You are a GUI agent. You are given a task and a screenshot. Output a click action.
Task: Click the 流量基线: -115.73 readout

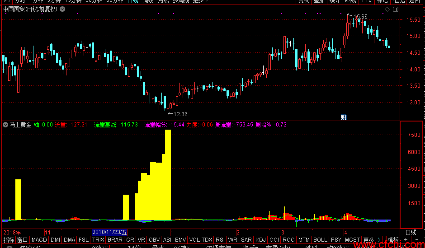tap(116, 125)
